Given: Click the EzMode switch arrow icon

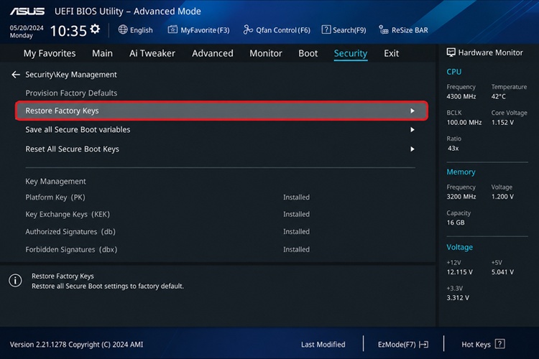Looking at the screenshot, I should [423, 344].
